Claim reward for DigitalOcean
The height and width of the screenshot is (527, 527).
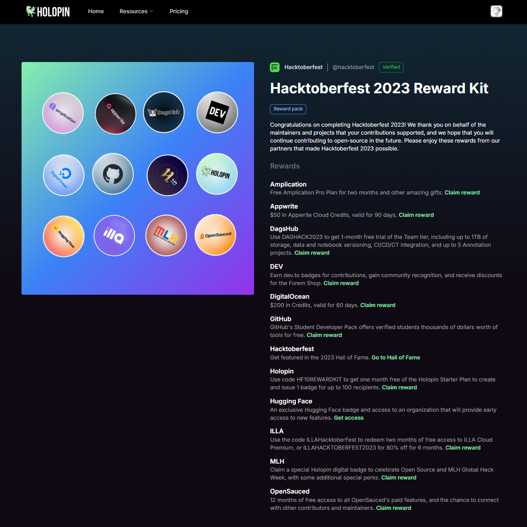click(378, 305)
